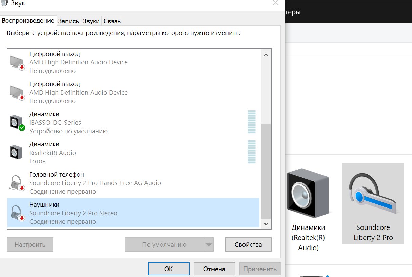
Task: Click the Применить button
Action: point(260,269)
